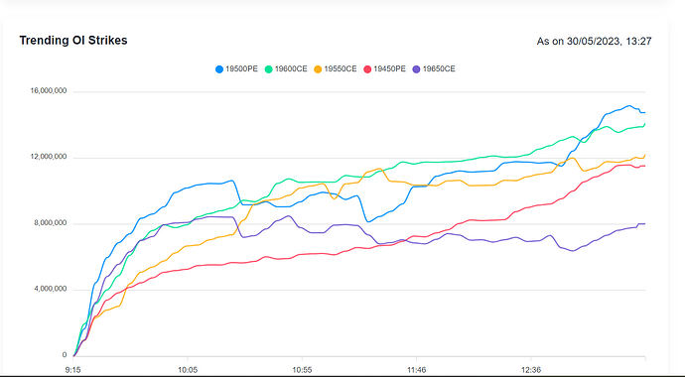
Task: Toggle the 19500PE legend series
Action: click(237, 68)
